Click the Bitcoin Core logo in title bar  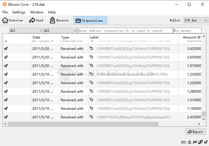click(5, 5)
